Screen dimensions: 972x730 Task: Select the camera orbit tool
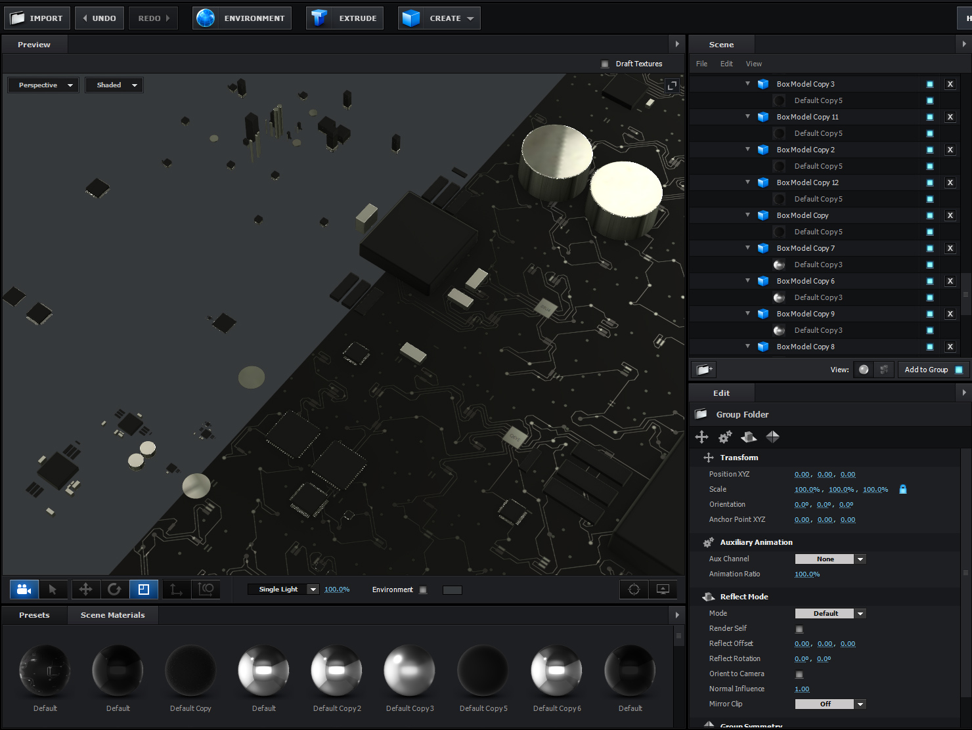point(24,590)
